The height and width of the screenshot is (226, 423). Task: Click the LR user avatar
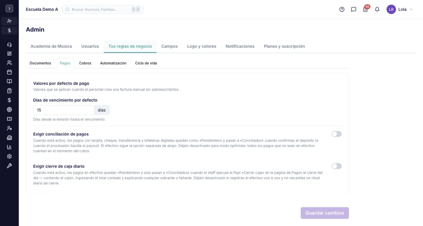tap(391, 9)
